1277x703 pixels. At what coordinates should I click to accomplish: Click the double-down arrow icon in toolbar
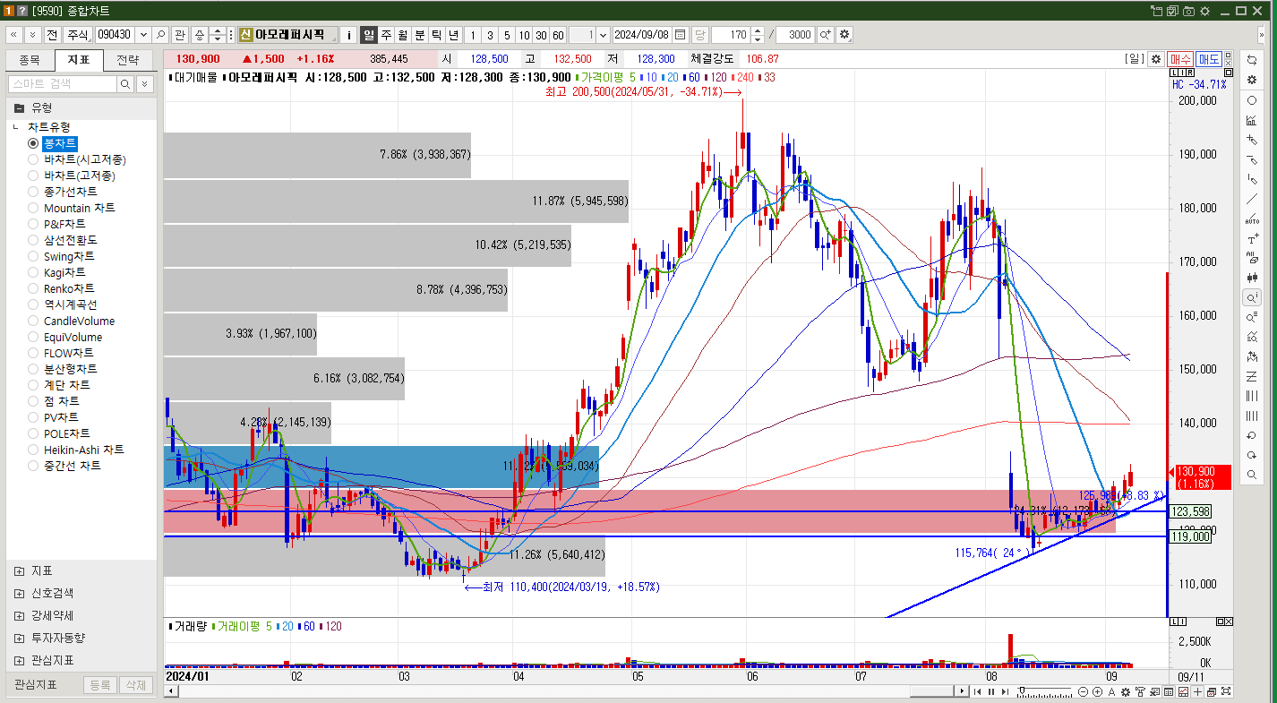click(x=32, y=35)
